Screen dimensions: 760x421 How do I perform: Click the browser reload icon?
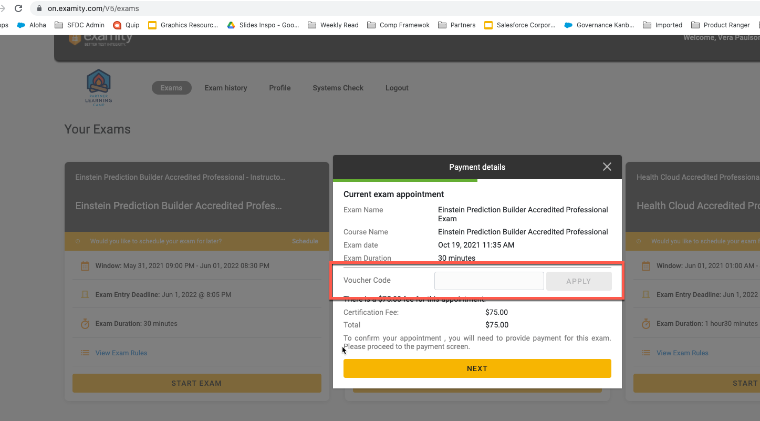[18, 8]
